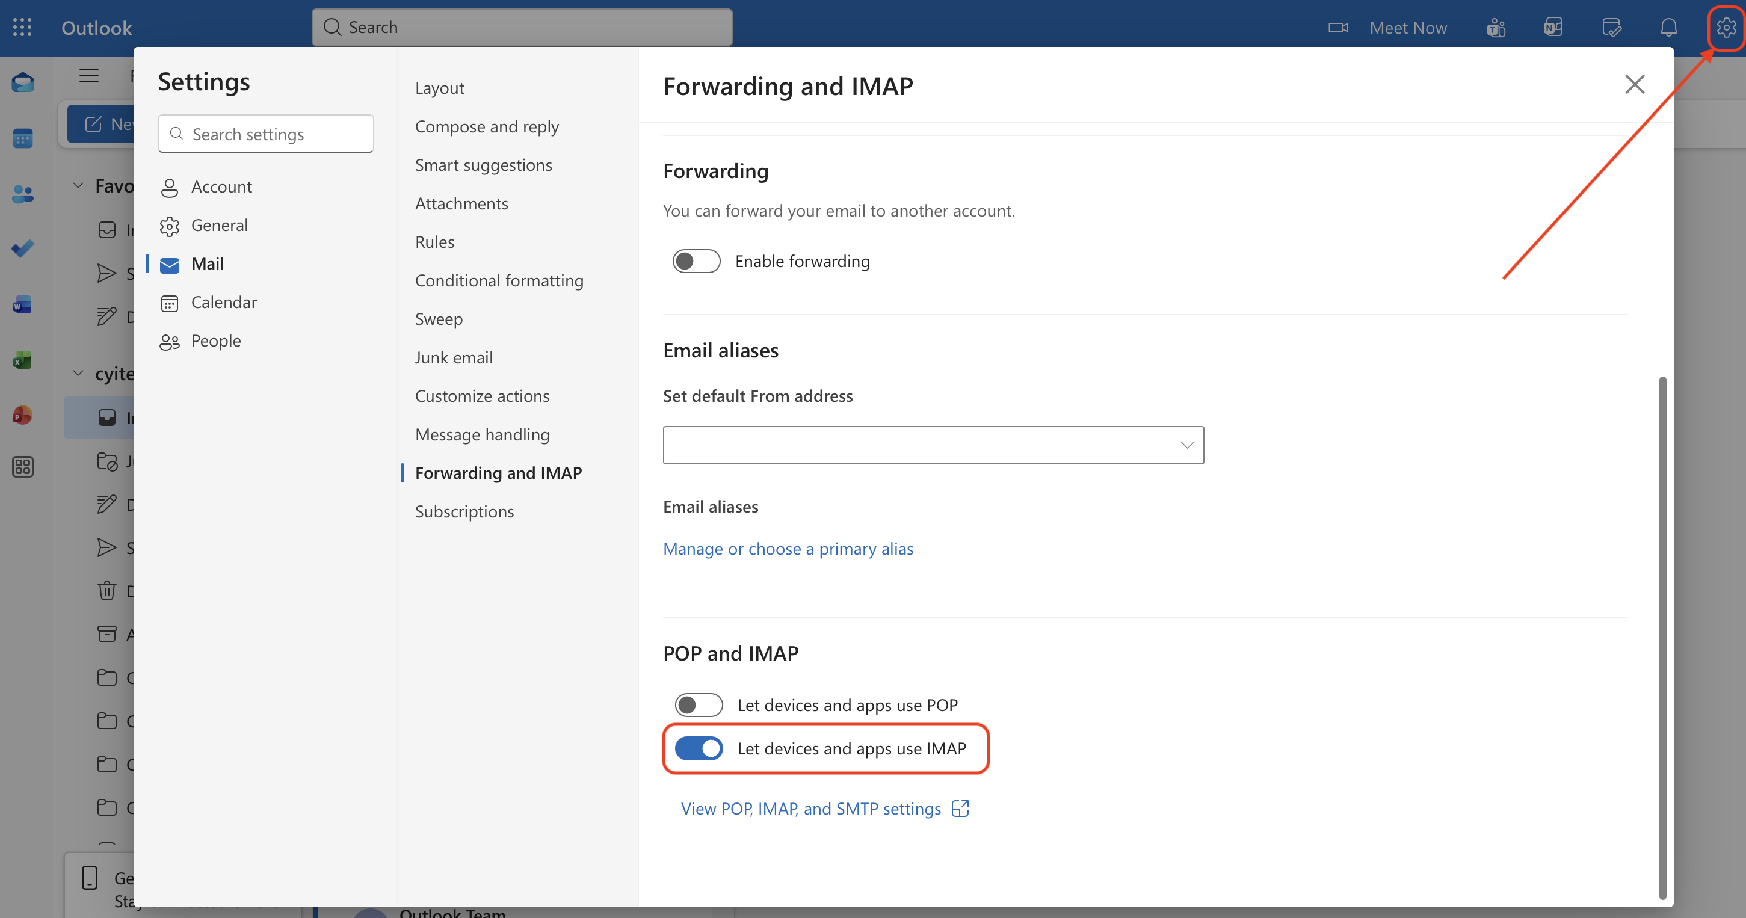Select the Rules settings item
The width and height of the screenshot is (1746, 918).
click(x=434, y=242)
